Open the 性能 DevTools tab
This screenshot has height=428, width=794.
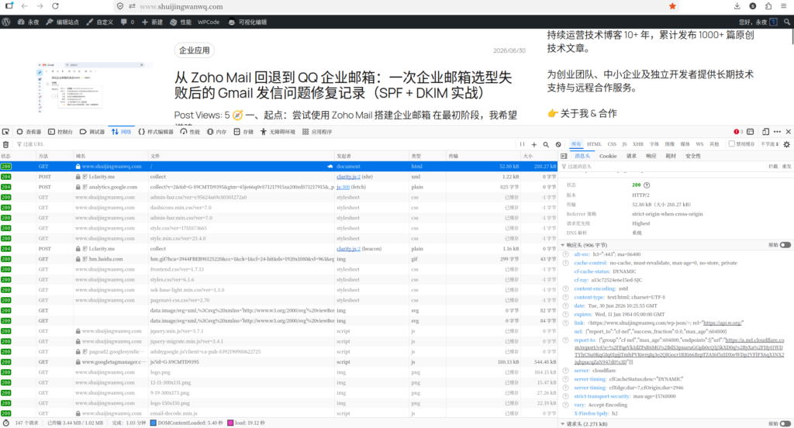pos(190,132)
